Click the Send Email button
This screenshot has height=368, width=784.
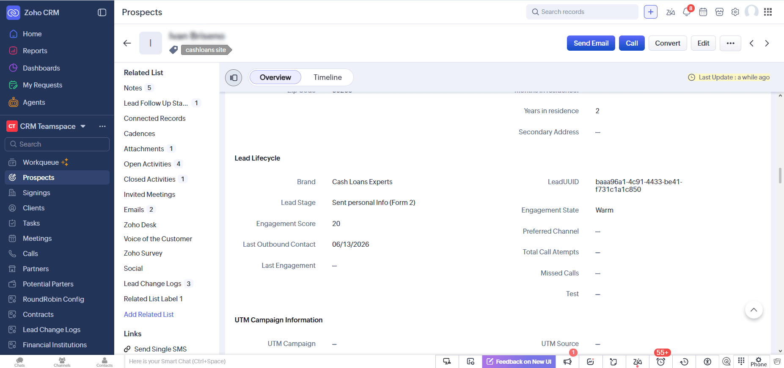click(x=591, y=43)
